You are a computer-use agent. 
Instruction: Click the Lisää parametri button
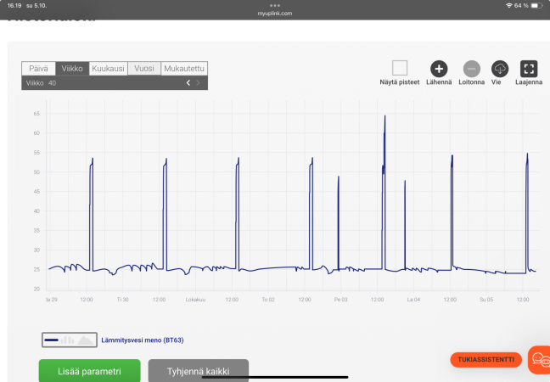coord(89,371)
